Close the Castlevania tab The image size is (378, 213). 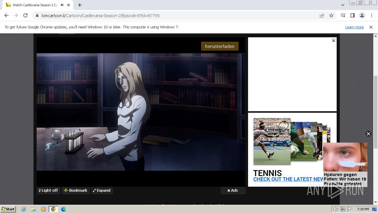[x=69, y=5]
